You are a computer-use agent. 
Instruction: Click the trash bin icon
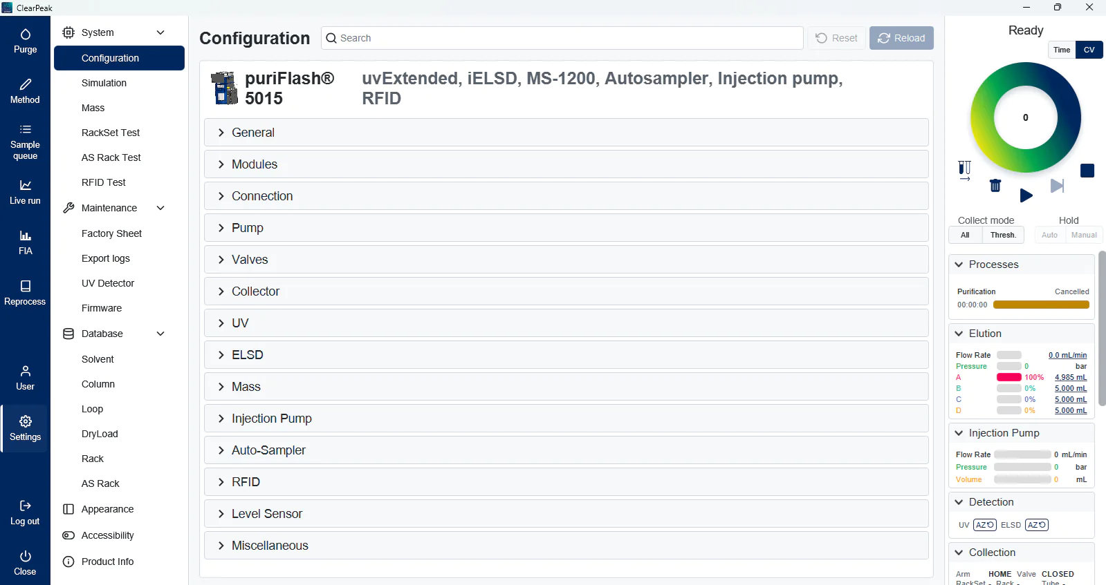coord(995,185)
